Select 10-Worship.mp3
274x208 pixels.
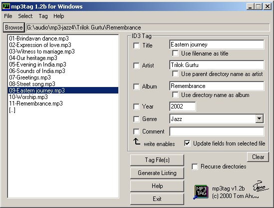[x=63, y=97]
